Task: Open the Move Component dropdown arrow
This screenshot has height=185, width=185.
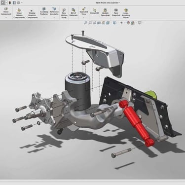Action: click(x=6, y=18)
